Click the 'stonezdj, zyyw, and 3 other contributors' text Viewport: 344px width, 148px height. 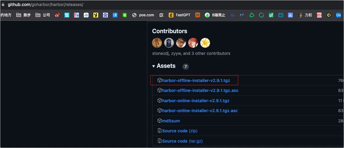coord(191,53)
